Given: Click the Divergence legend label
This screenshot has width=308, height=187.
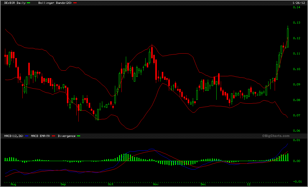Looking at the screenshot, I should (x=67, y=136).
